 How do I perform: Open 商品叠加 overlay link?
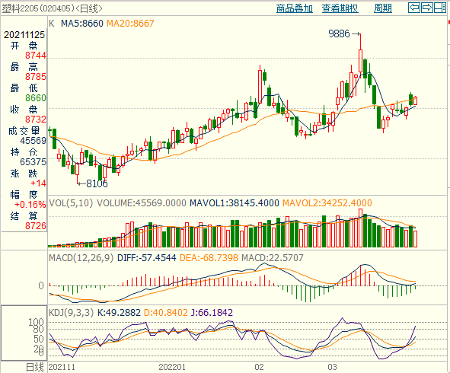[x=294, y=8]
